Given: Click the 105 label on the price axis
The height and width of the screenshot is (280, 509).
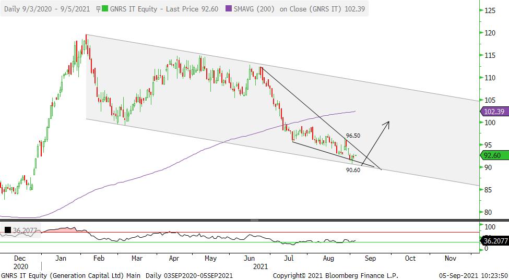Looking at the screenshot, I should [x=491, y=100].
